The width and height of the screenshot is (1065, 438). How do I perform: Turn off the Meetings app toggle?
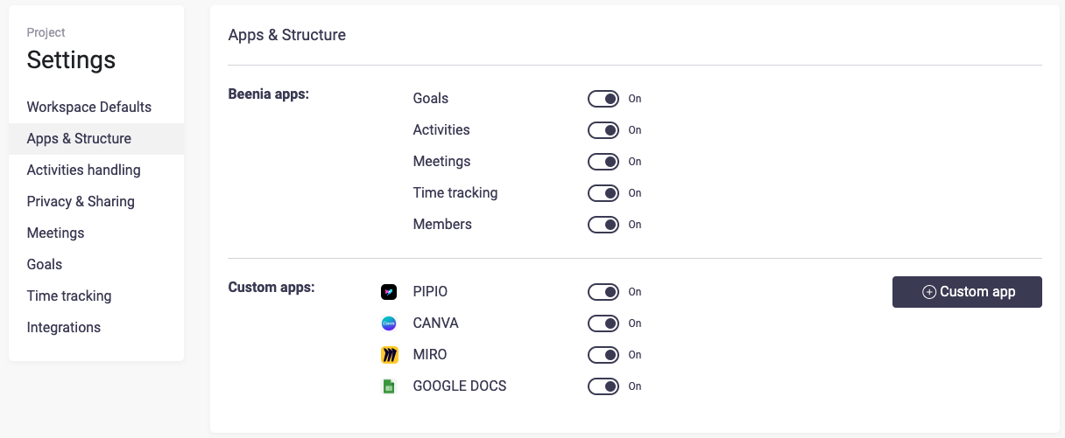(603, 162)
